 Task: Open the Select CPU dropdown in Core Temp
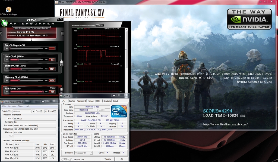click(x=22, y=111)
